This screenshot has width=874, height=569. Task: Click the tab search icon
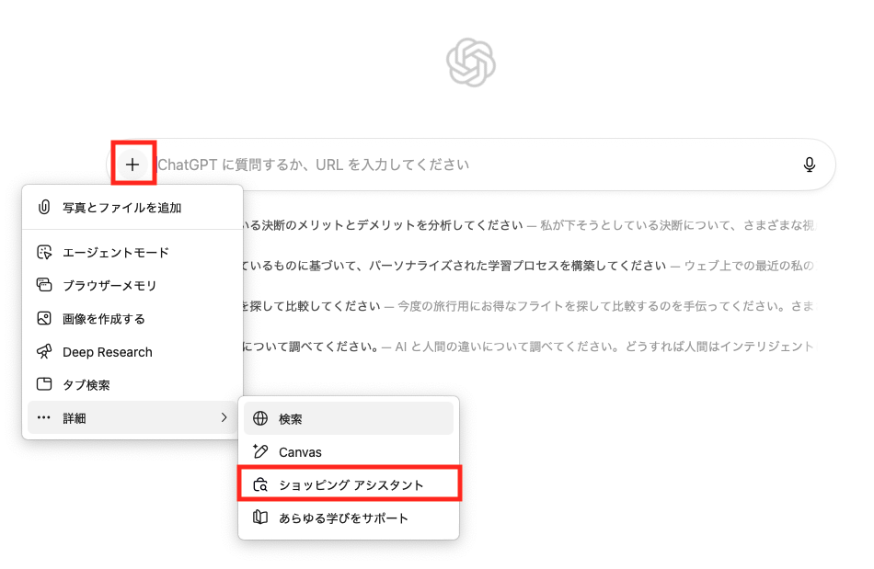point(43,385)
